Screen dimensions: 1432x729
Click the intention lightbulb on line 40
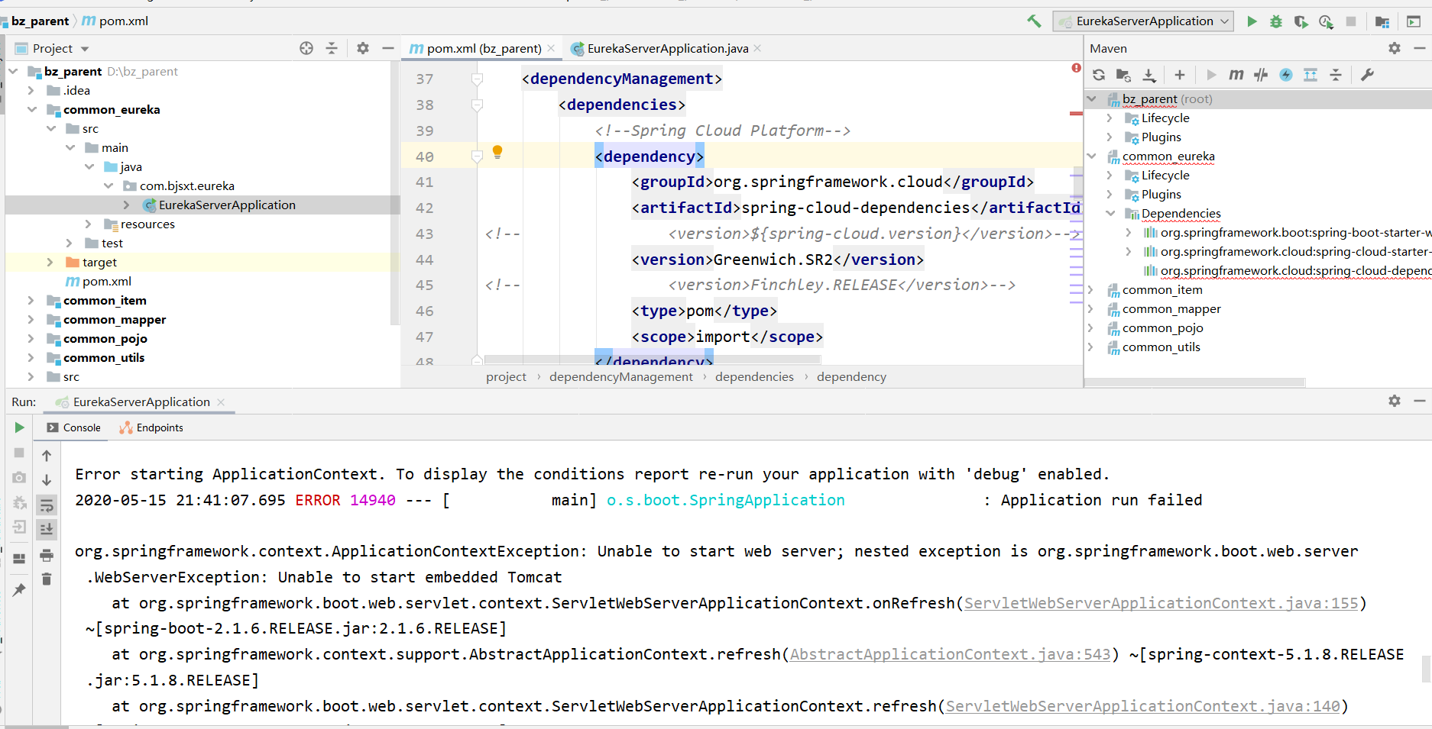point(497,152)
